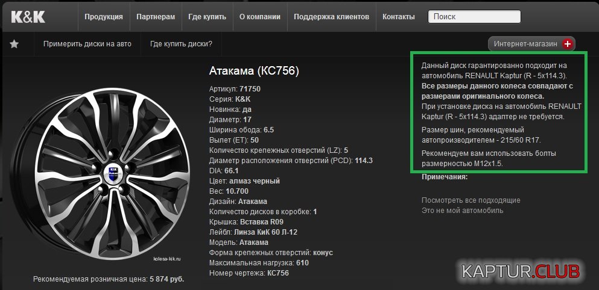
Task: Select the DIA: 66.1 line
Action: (x=224, y=171)
